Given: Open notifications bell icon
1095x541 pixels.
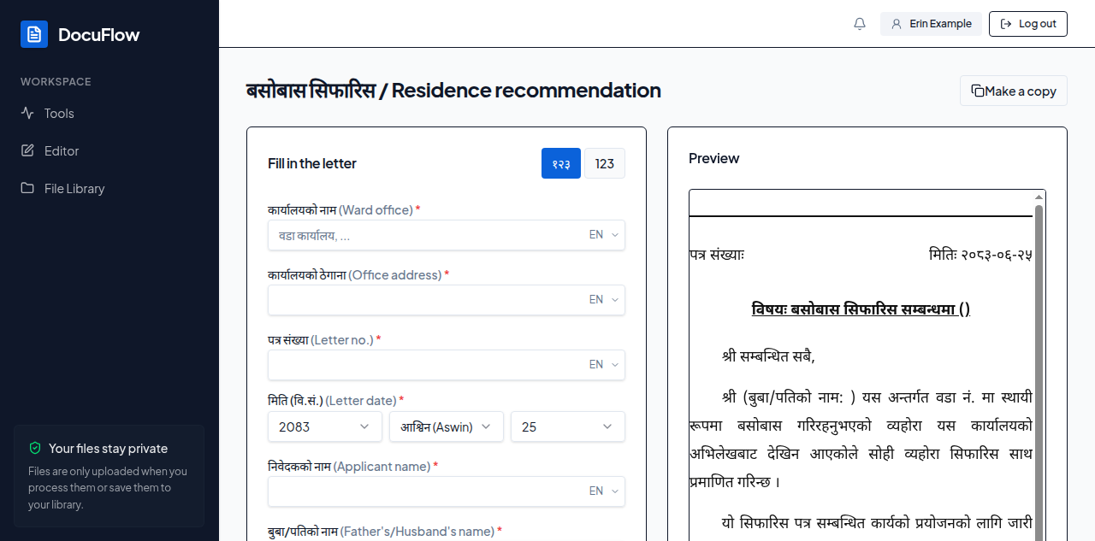Looking at the screenshot, I should point(860,24).
